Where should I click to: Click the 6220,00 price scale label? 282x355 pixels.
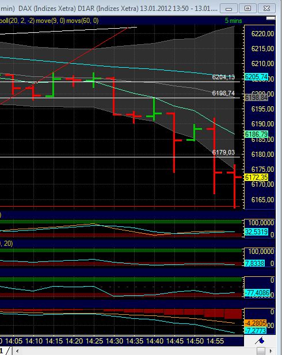coord(262,34)
